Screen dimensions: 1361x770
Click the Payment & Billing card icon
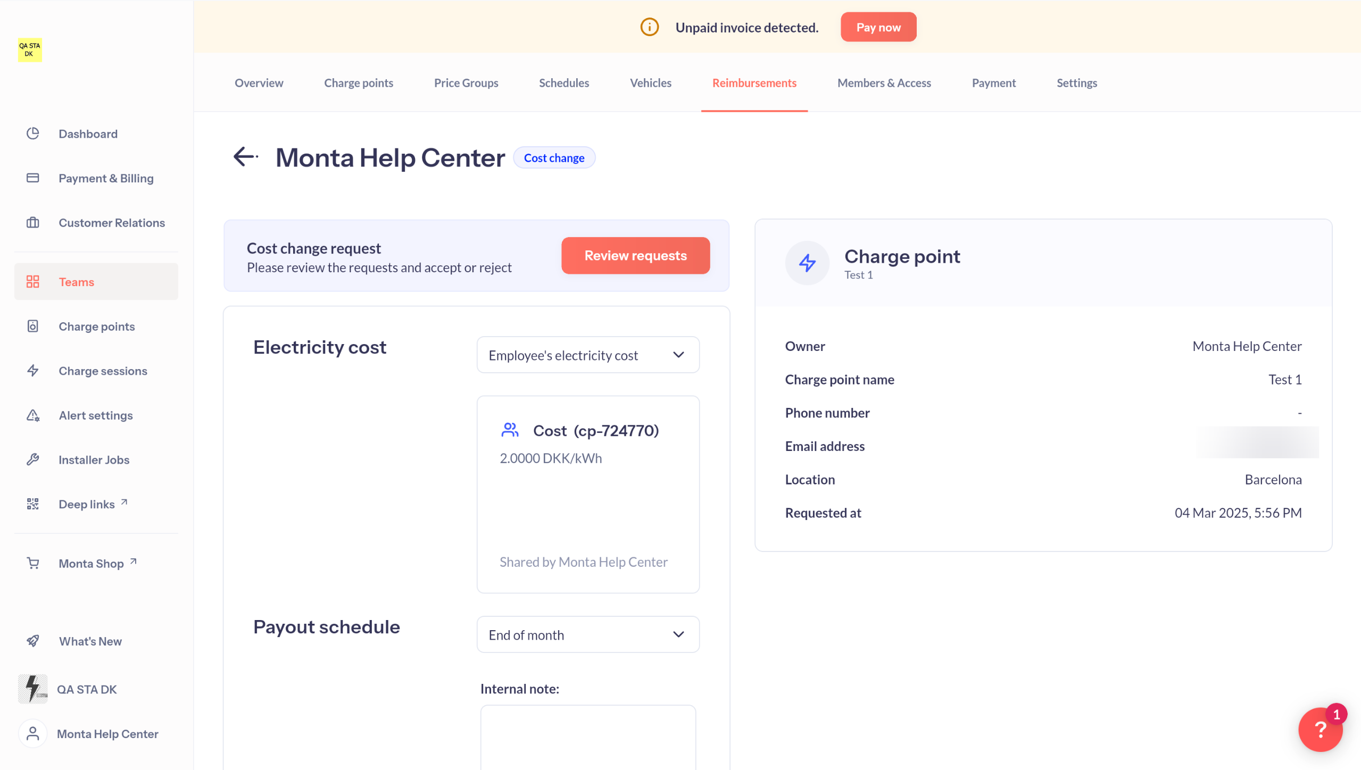[33, 178]
